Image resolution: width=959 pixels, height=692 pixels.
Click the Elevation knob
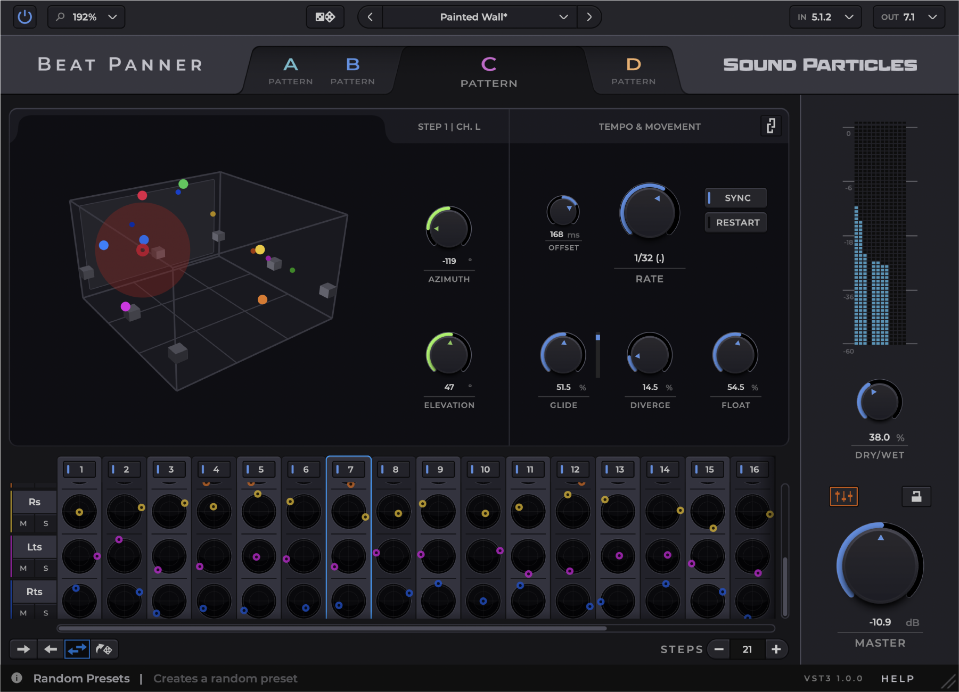[x=449, y=354]
